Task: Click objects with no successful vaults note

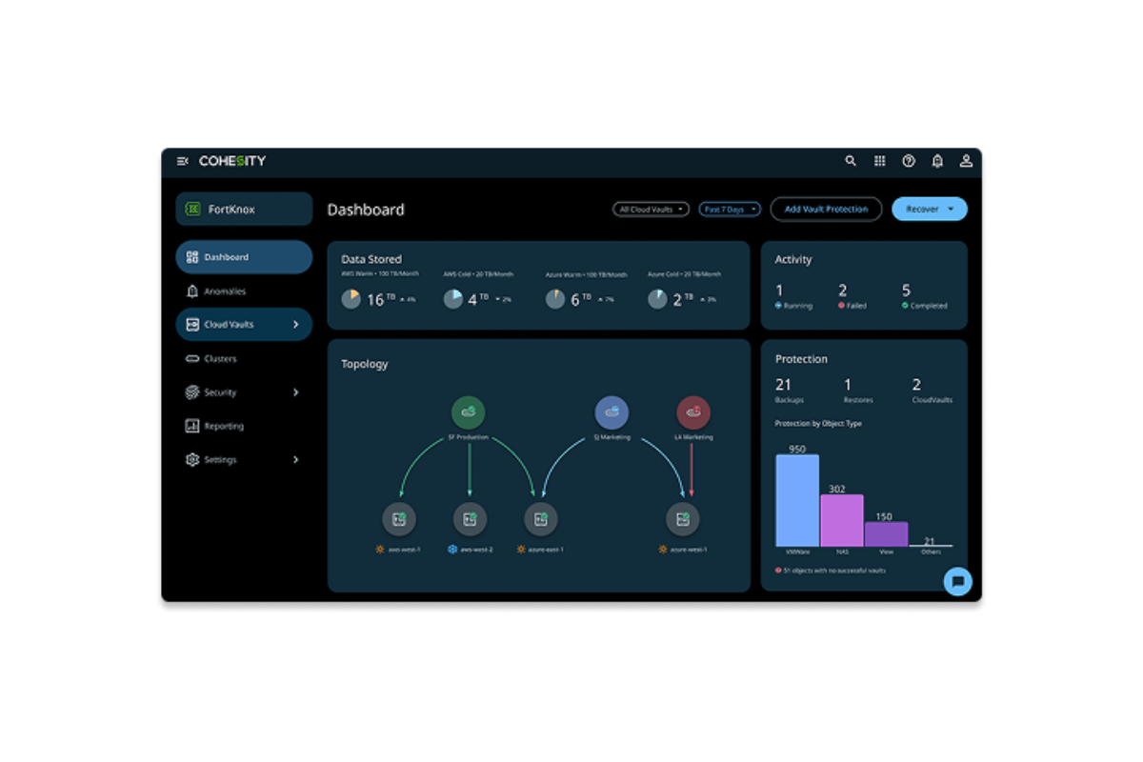Action: coord(830,571)
